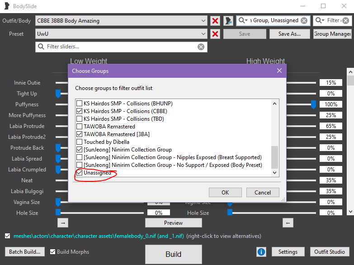Click the Innie Outie 15% value field

[331, 83]
